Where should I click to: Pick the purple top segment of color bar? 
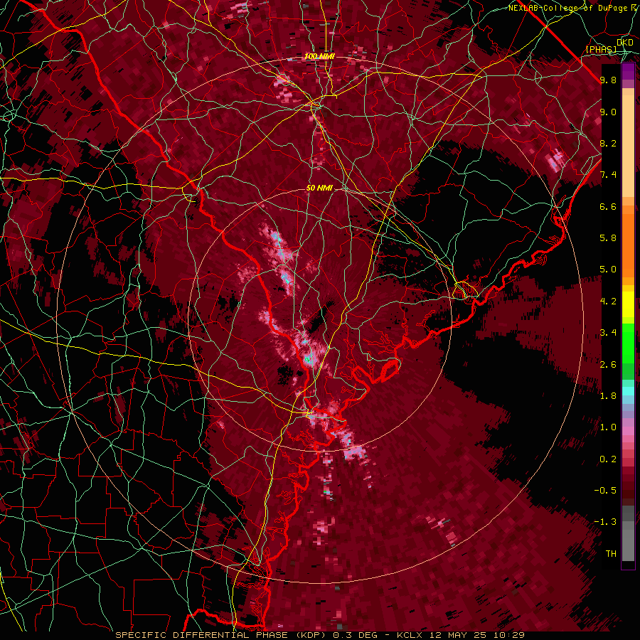click(628, 71)
